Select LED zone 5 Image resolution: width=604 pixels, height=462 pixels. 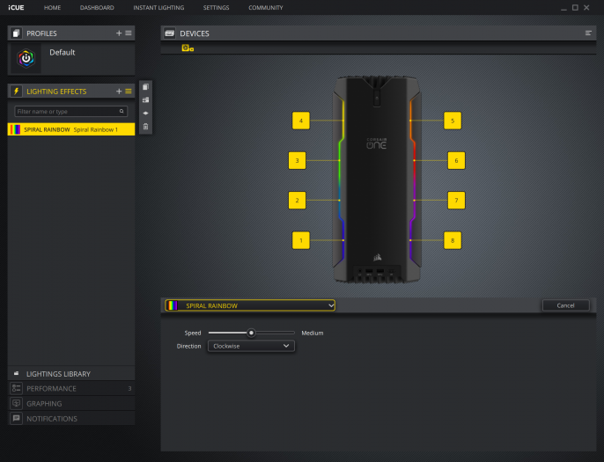tap(453, 121)
